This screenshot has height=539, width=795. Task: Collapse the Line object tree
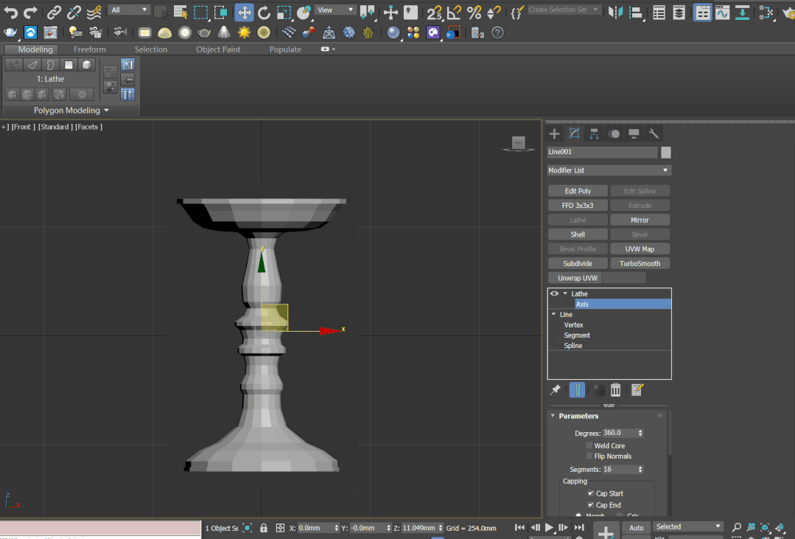[x=553, y=314]
